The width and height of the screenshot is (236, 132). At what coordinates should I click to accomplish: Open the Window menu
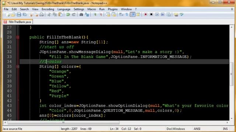point(126,9)
